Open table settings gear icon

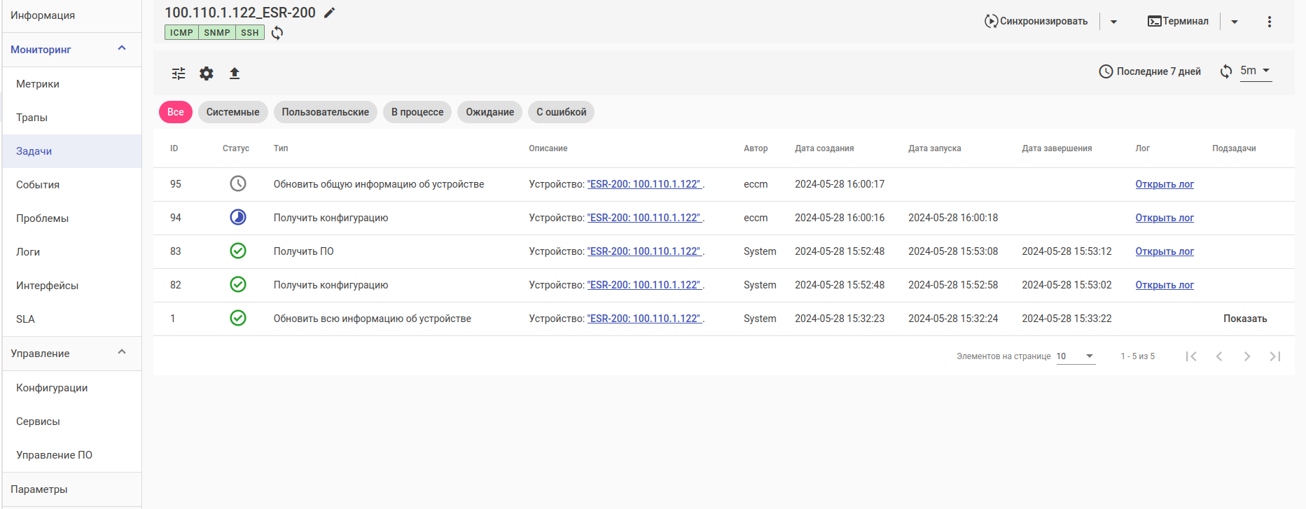click(x=207, y=74)
